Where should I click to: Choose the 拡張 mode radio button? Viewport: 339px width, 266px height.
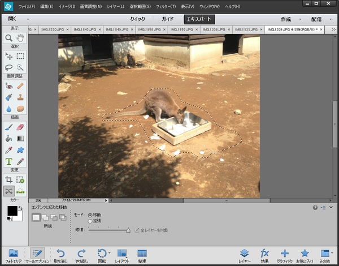coord(90,221)
